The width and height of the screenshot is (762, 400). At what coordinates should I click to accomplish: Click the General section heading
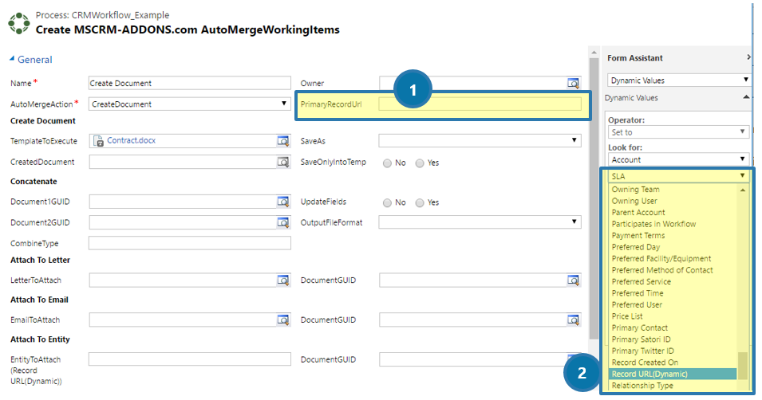[34, 59]
